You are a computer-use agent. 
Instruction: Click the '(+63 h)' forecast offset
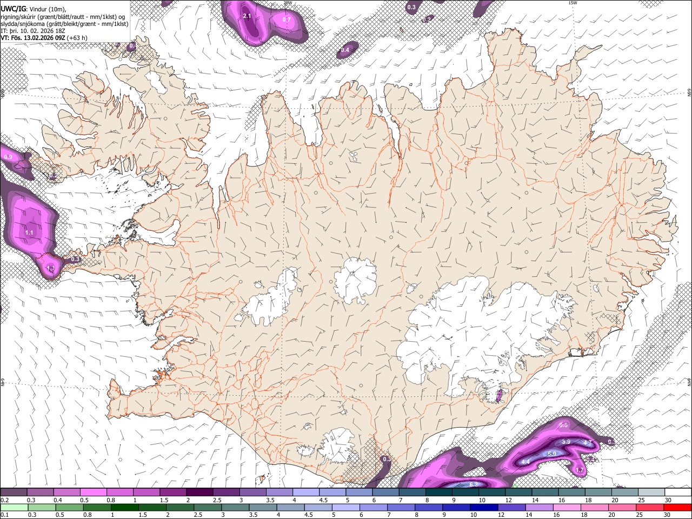click(78, 38)
